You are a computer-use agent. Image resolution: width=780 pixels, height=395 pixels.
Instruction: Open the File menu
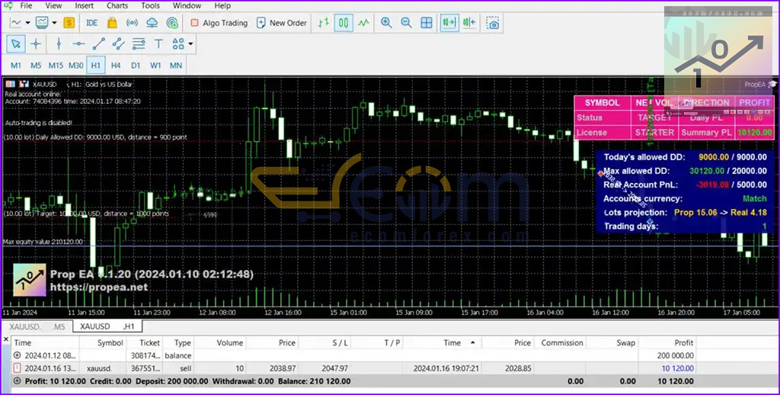[27, 6]
